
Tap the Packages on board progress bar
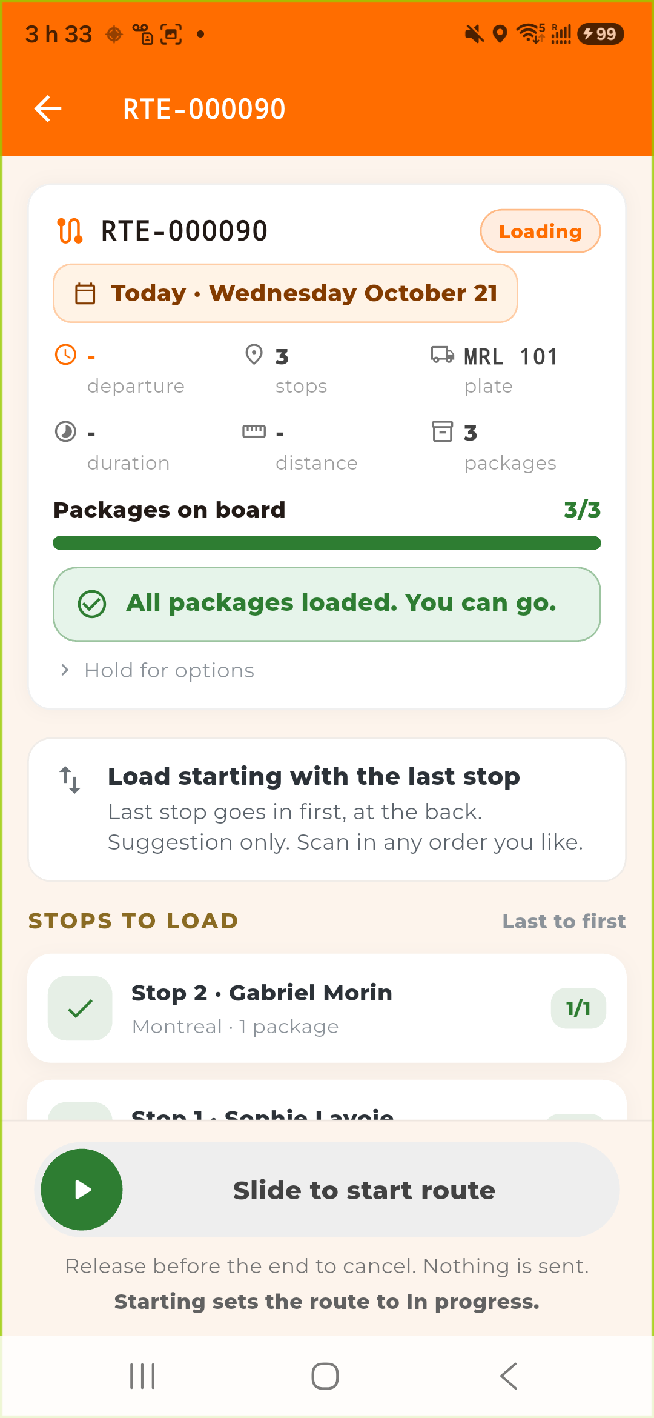[327, 543]
